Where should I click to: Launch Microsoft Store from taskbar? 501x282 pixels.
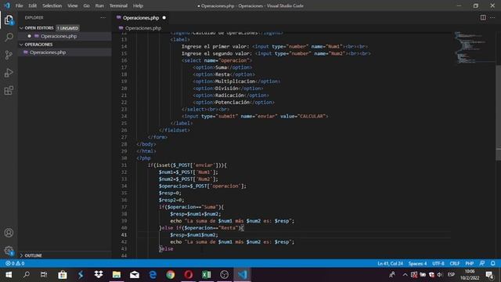pyautogui.click(x=63, y=275)
